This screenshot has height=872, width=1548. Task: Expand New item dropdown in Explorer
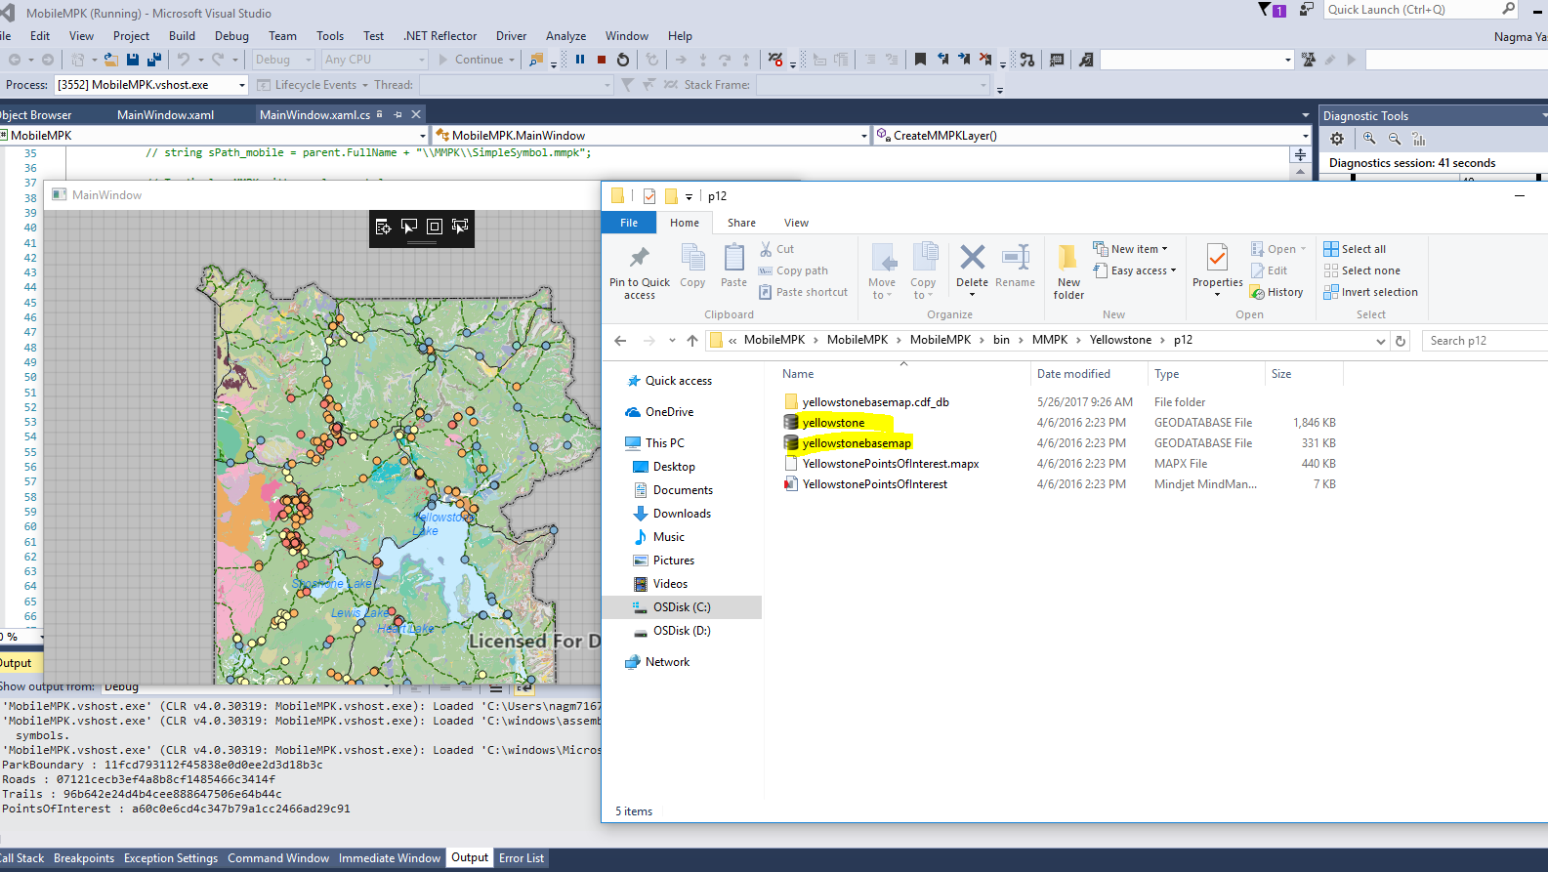pos(1130,249)
